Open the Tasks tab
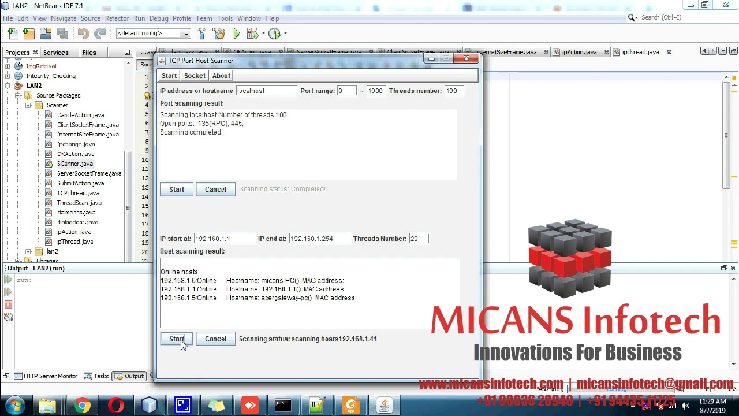The width and height of the screenshot is (739, 416). click(x=96, y=376)
